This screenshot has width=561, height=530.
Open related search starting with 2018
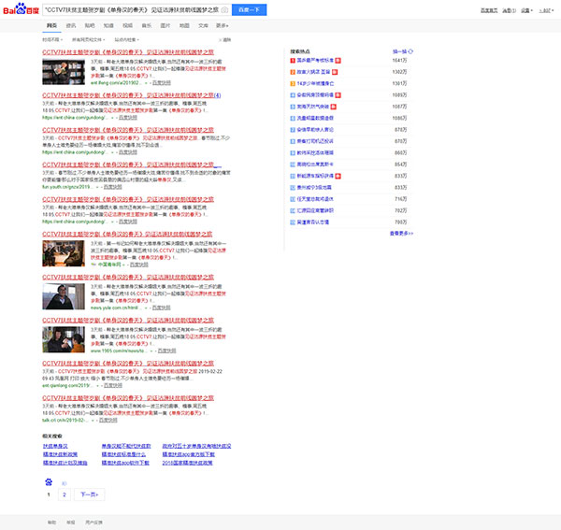pyautogui.click(x=188, y=463)
